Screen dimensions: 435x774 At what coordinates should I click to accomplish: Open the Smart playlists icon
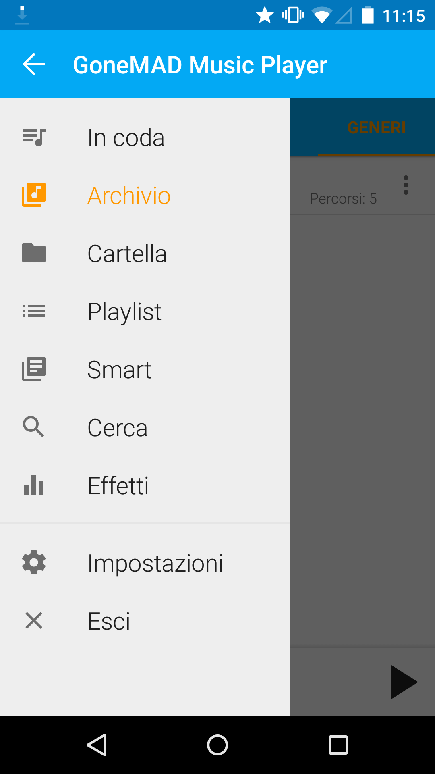point(34,369)
